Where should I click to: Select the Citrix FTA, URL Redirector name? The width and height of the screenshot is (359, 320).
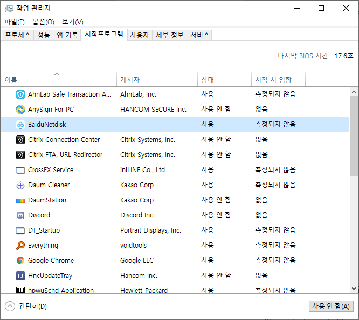coord(65,155)
